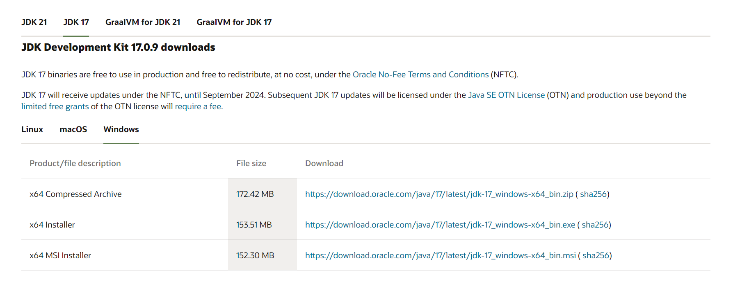Open the GraalVM for JDK 21 tab

coord(143,22)
